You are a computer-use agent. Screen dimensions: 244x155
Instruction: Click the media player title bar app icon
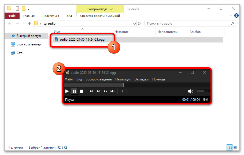[67, 72]
